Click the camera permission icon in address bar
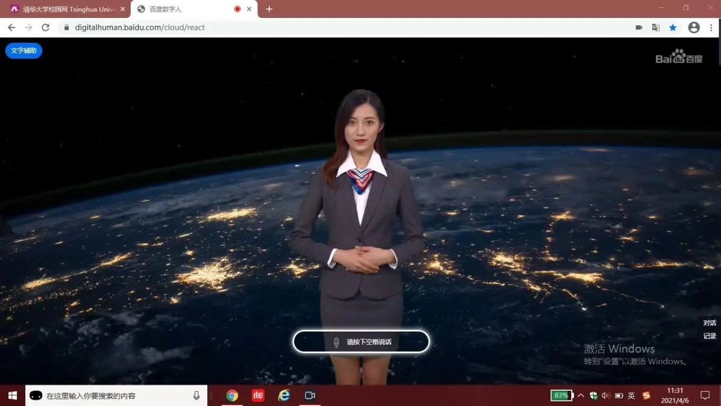The height and width of the screenshot is (406, 721). click(x=639, y=28)
